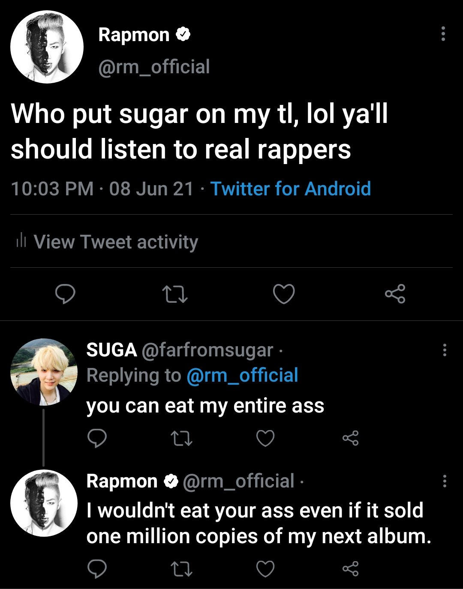Share Rapmon's last reply tweet
Screen dimensions: 463x589
tap(350, 569)
